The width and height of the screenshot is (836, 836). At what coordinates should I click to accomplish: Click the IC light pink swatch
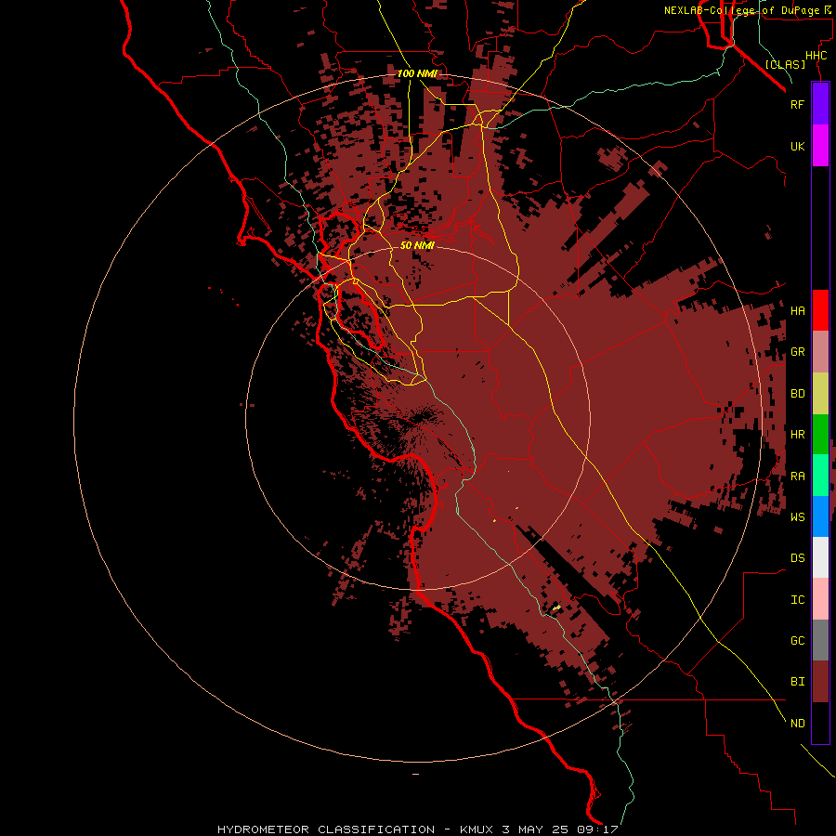click(x=820, y=599)
